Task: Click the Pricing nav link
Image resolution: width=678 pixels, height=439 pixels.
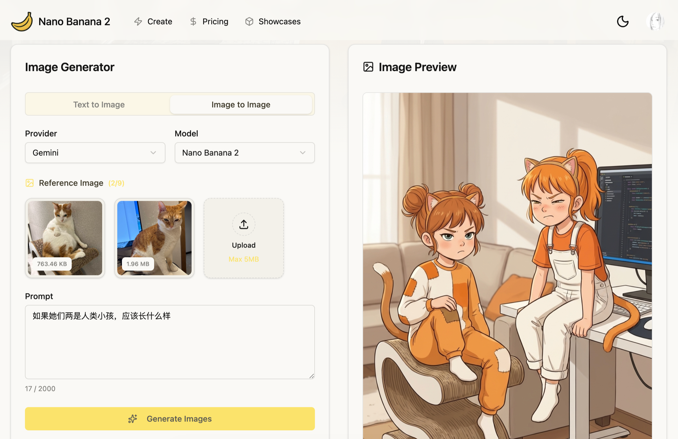Action: [x=215, y=21]
